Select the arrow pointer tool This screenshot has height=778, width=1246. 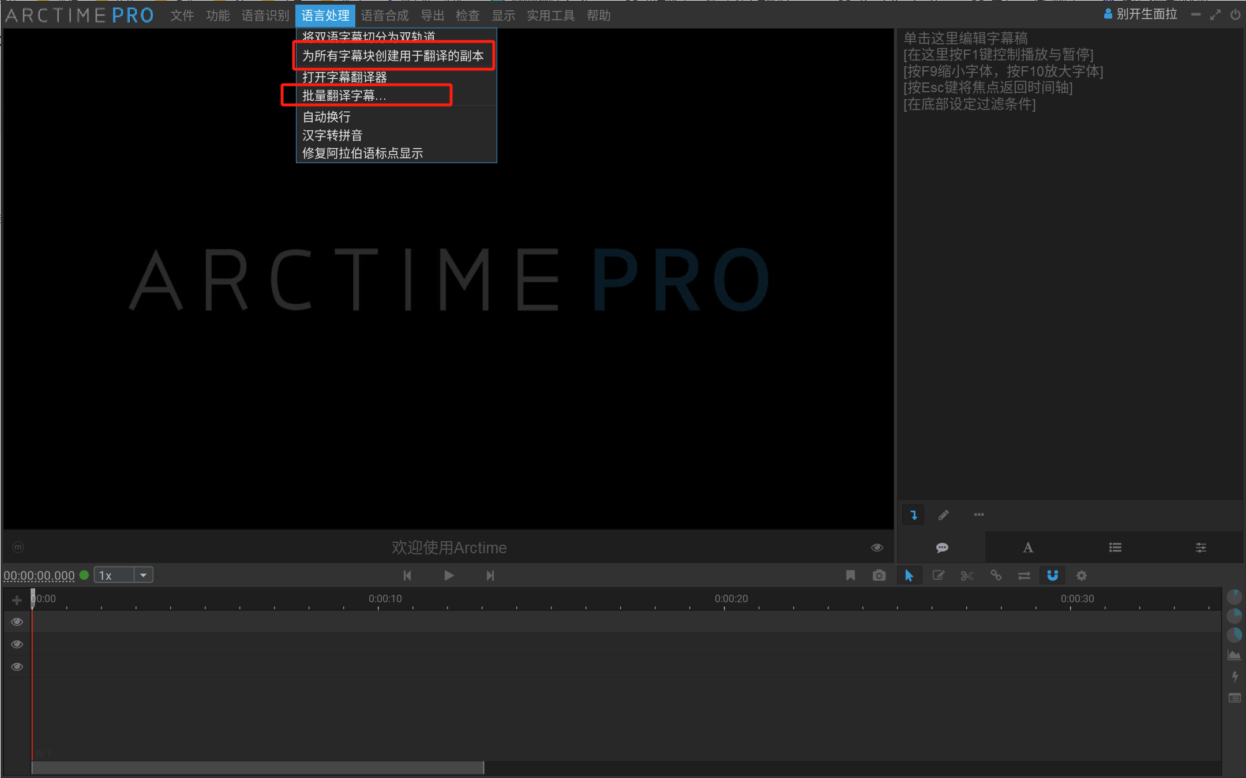pyautogui.click(x=909, y=576)
